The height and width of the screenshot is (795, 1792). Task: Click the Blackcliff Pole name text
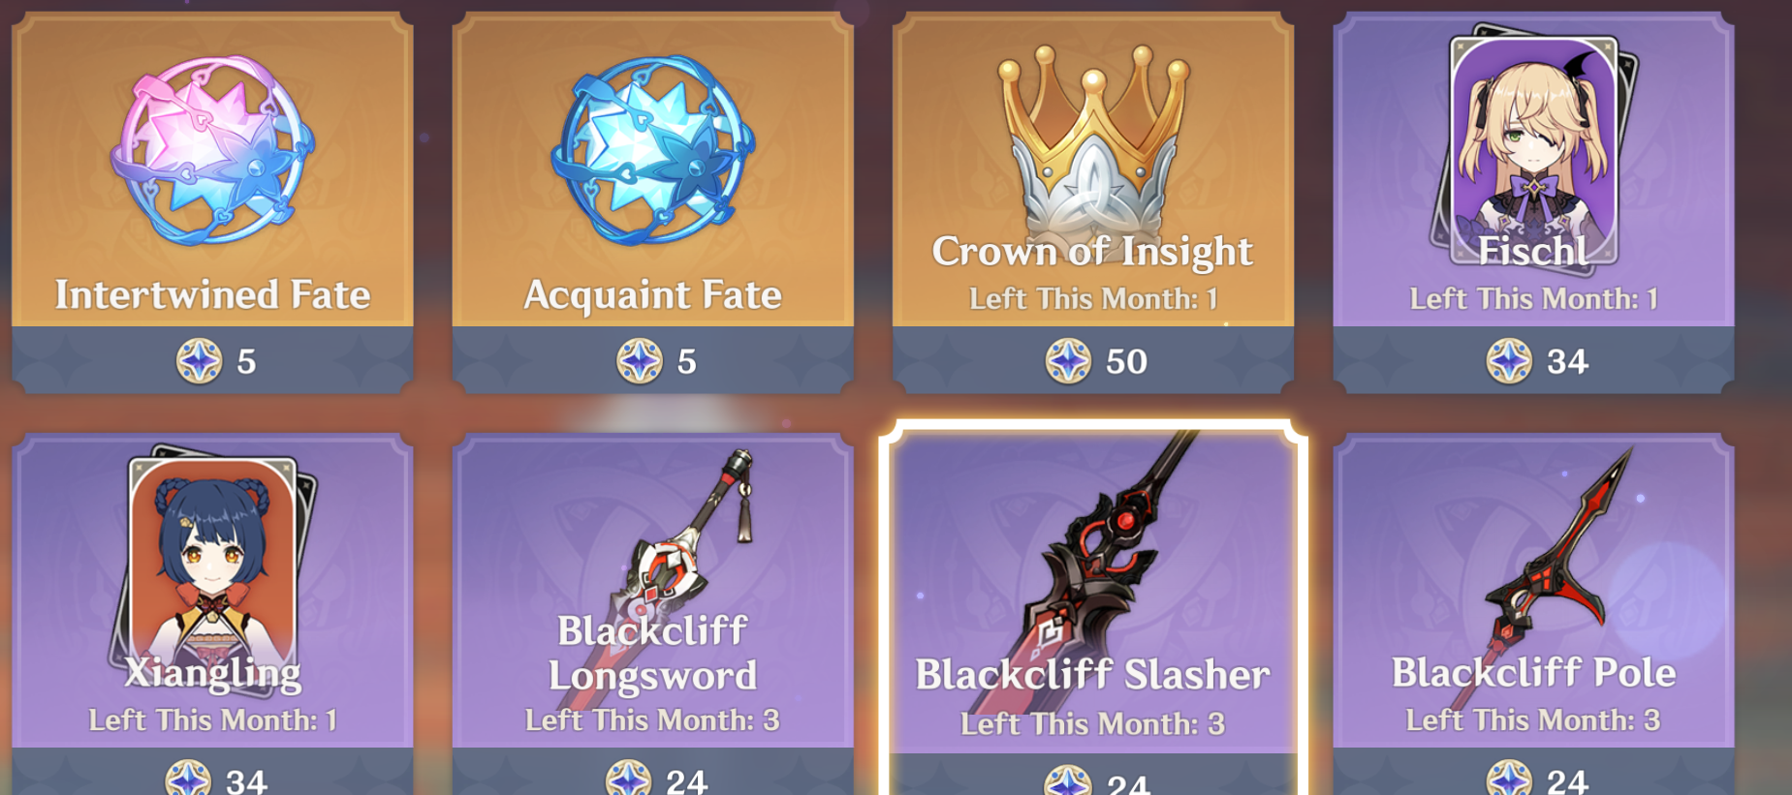tap(1534, 672)
